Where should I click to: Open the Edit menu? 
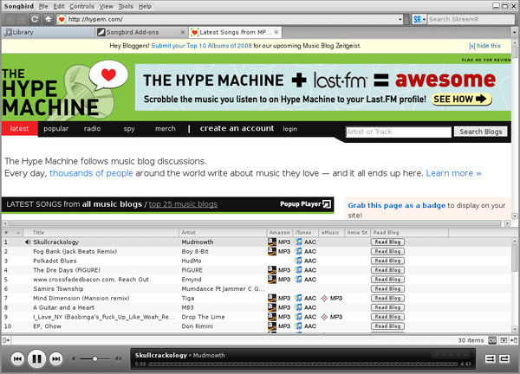click(59, 6)
